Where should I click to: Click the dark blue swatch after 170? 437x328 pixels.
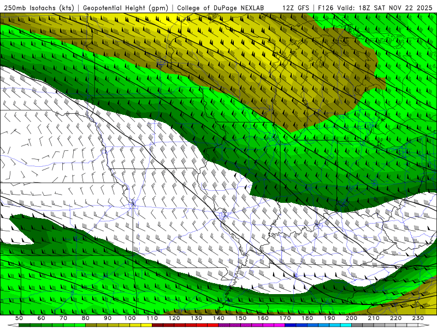pos(291,325)
